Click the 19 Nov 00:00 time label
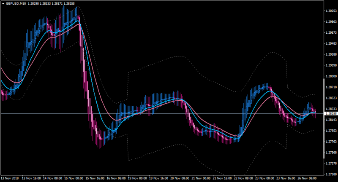The image size is (338, 182). click(x=137, y=178)
